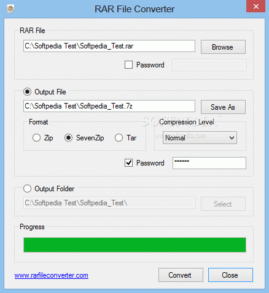Click the Browse button for RAR file
This screenshot has height=293, width=269.
223,47
